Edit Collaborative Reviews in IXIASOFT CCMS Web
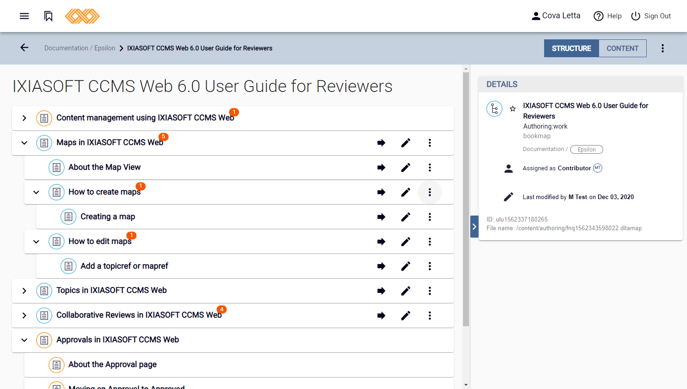The image size is (687, 389). point(406,315)
